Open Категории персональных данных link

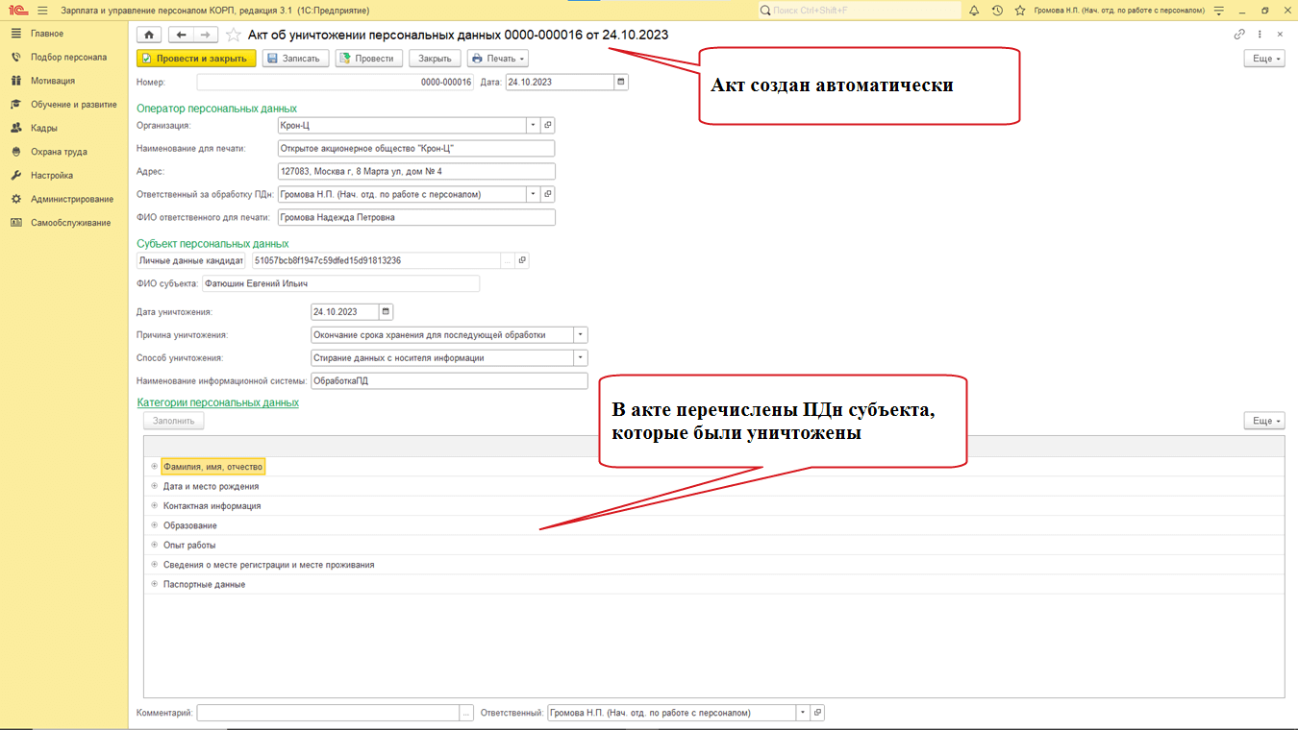[217, 402]
